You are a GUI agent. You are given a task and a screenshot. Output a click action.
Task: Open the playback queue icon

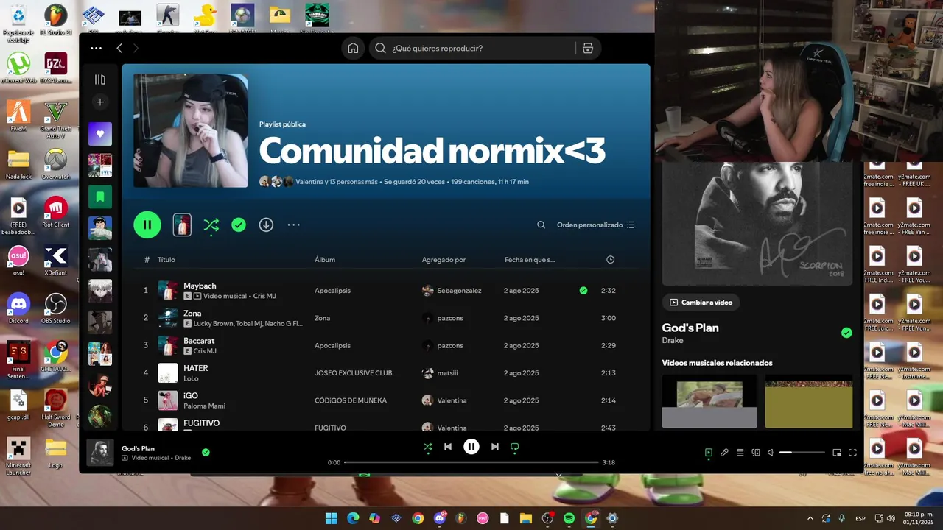point(740,453)
